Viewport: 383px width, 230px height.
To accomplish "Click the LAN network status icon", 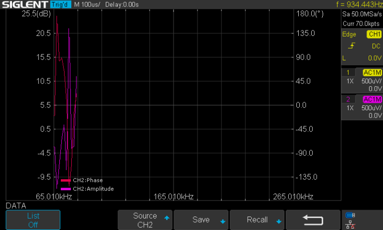I will [350, 225].
